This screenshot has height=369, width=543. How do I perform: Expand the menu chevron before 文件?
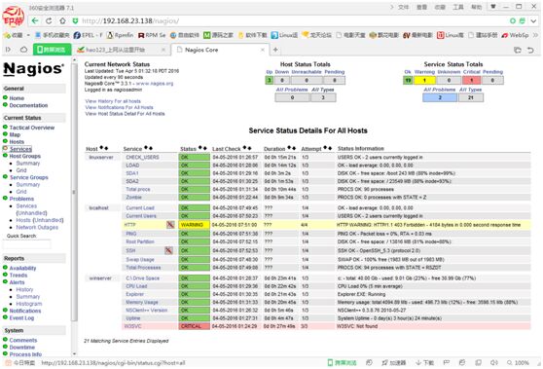click(x=391, y=7)
